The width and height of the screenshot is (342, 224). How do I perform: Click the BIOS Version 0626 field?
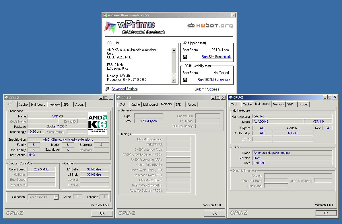(292, 158)
